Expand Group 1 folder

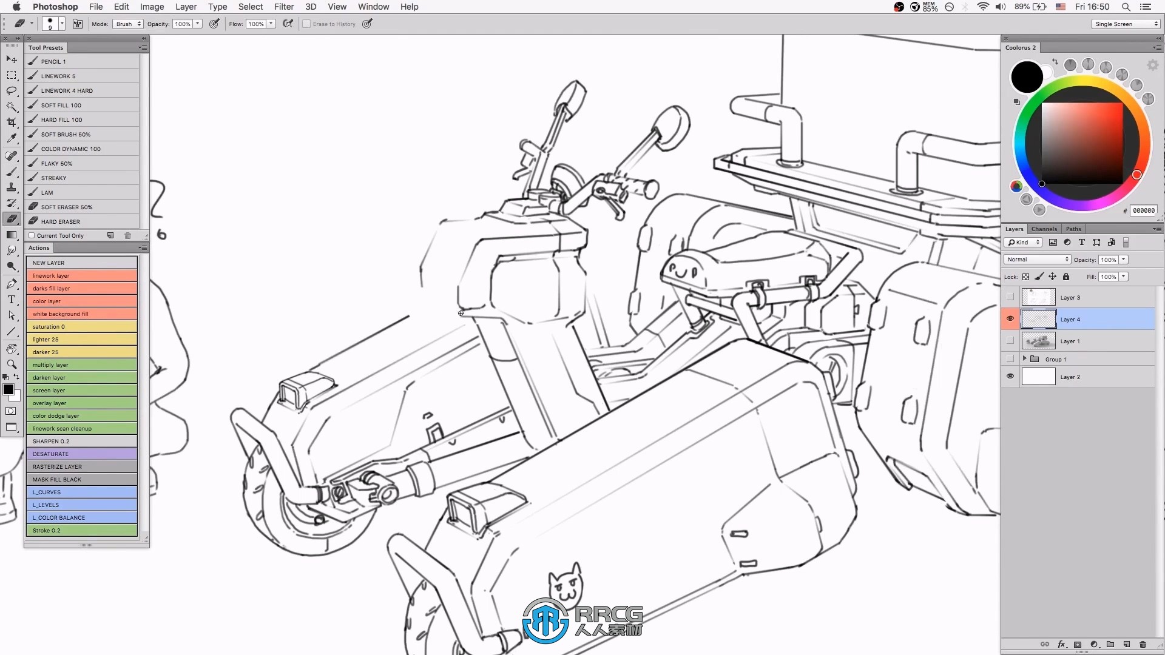[1024, 358]
